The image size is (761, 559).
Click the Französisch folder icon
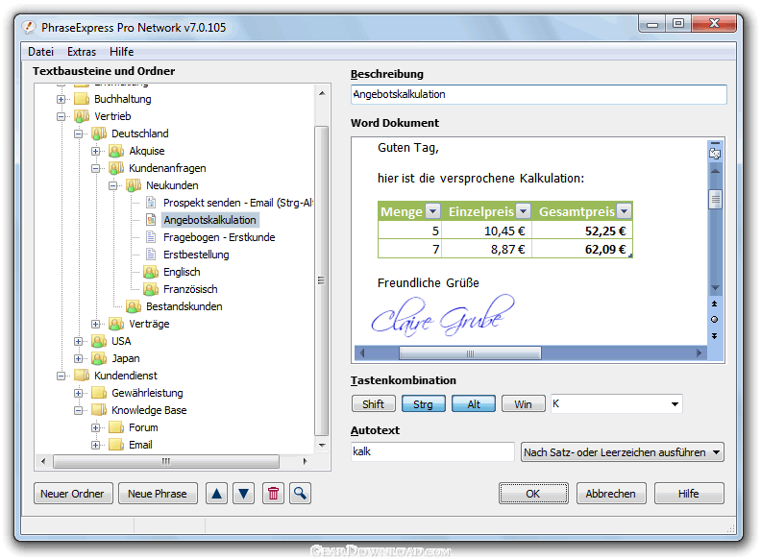coord(151,289)
